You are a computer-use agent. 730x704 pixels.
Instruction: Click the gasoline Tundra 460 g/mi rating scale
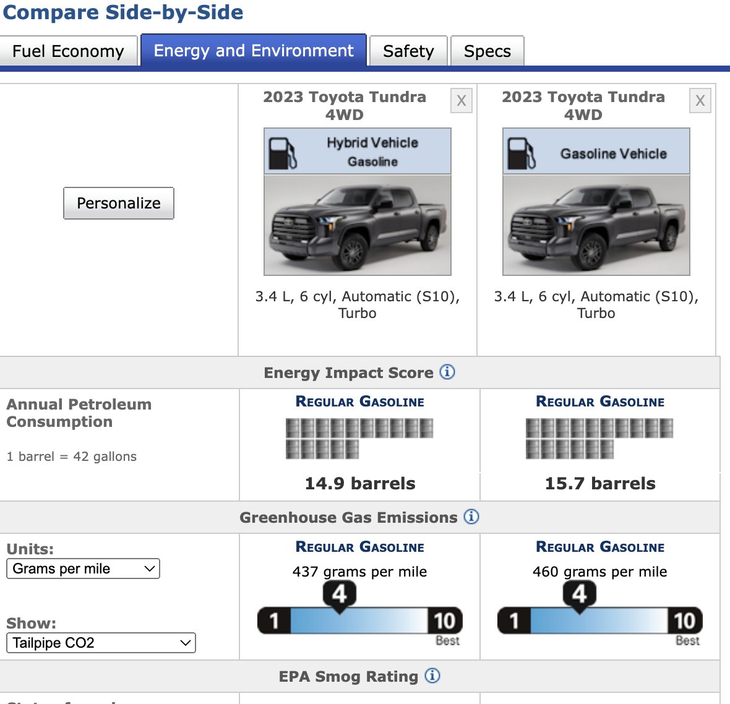[x=600, y=612]
